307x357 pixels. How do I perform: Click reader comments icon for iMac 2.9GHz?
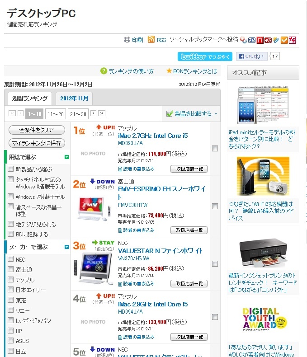(120, 337)
